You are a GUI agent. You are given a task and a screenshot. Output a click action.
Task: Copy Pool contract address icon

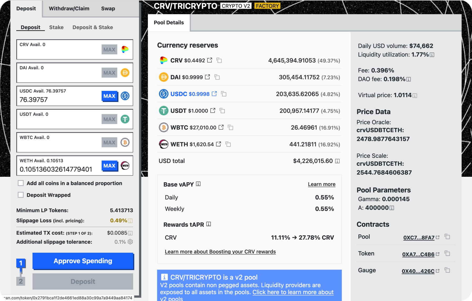pyautogui.click(x=447, y=237)
